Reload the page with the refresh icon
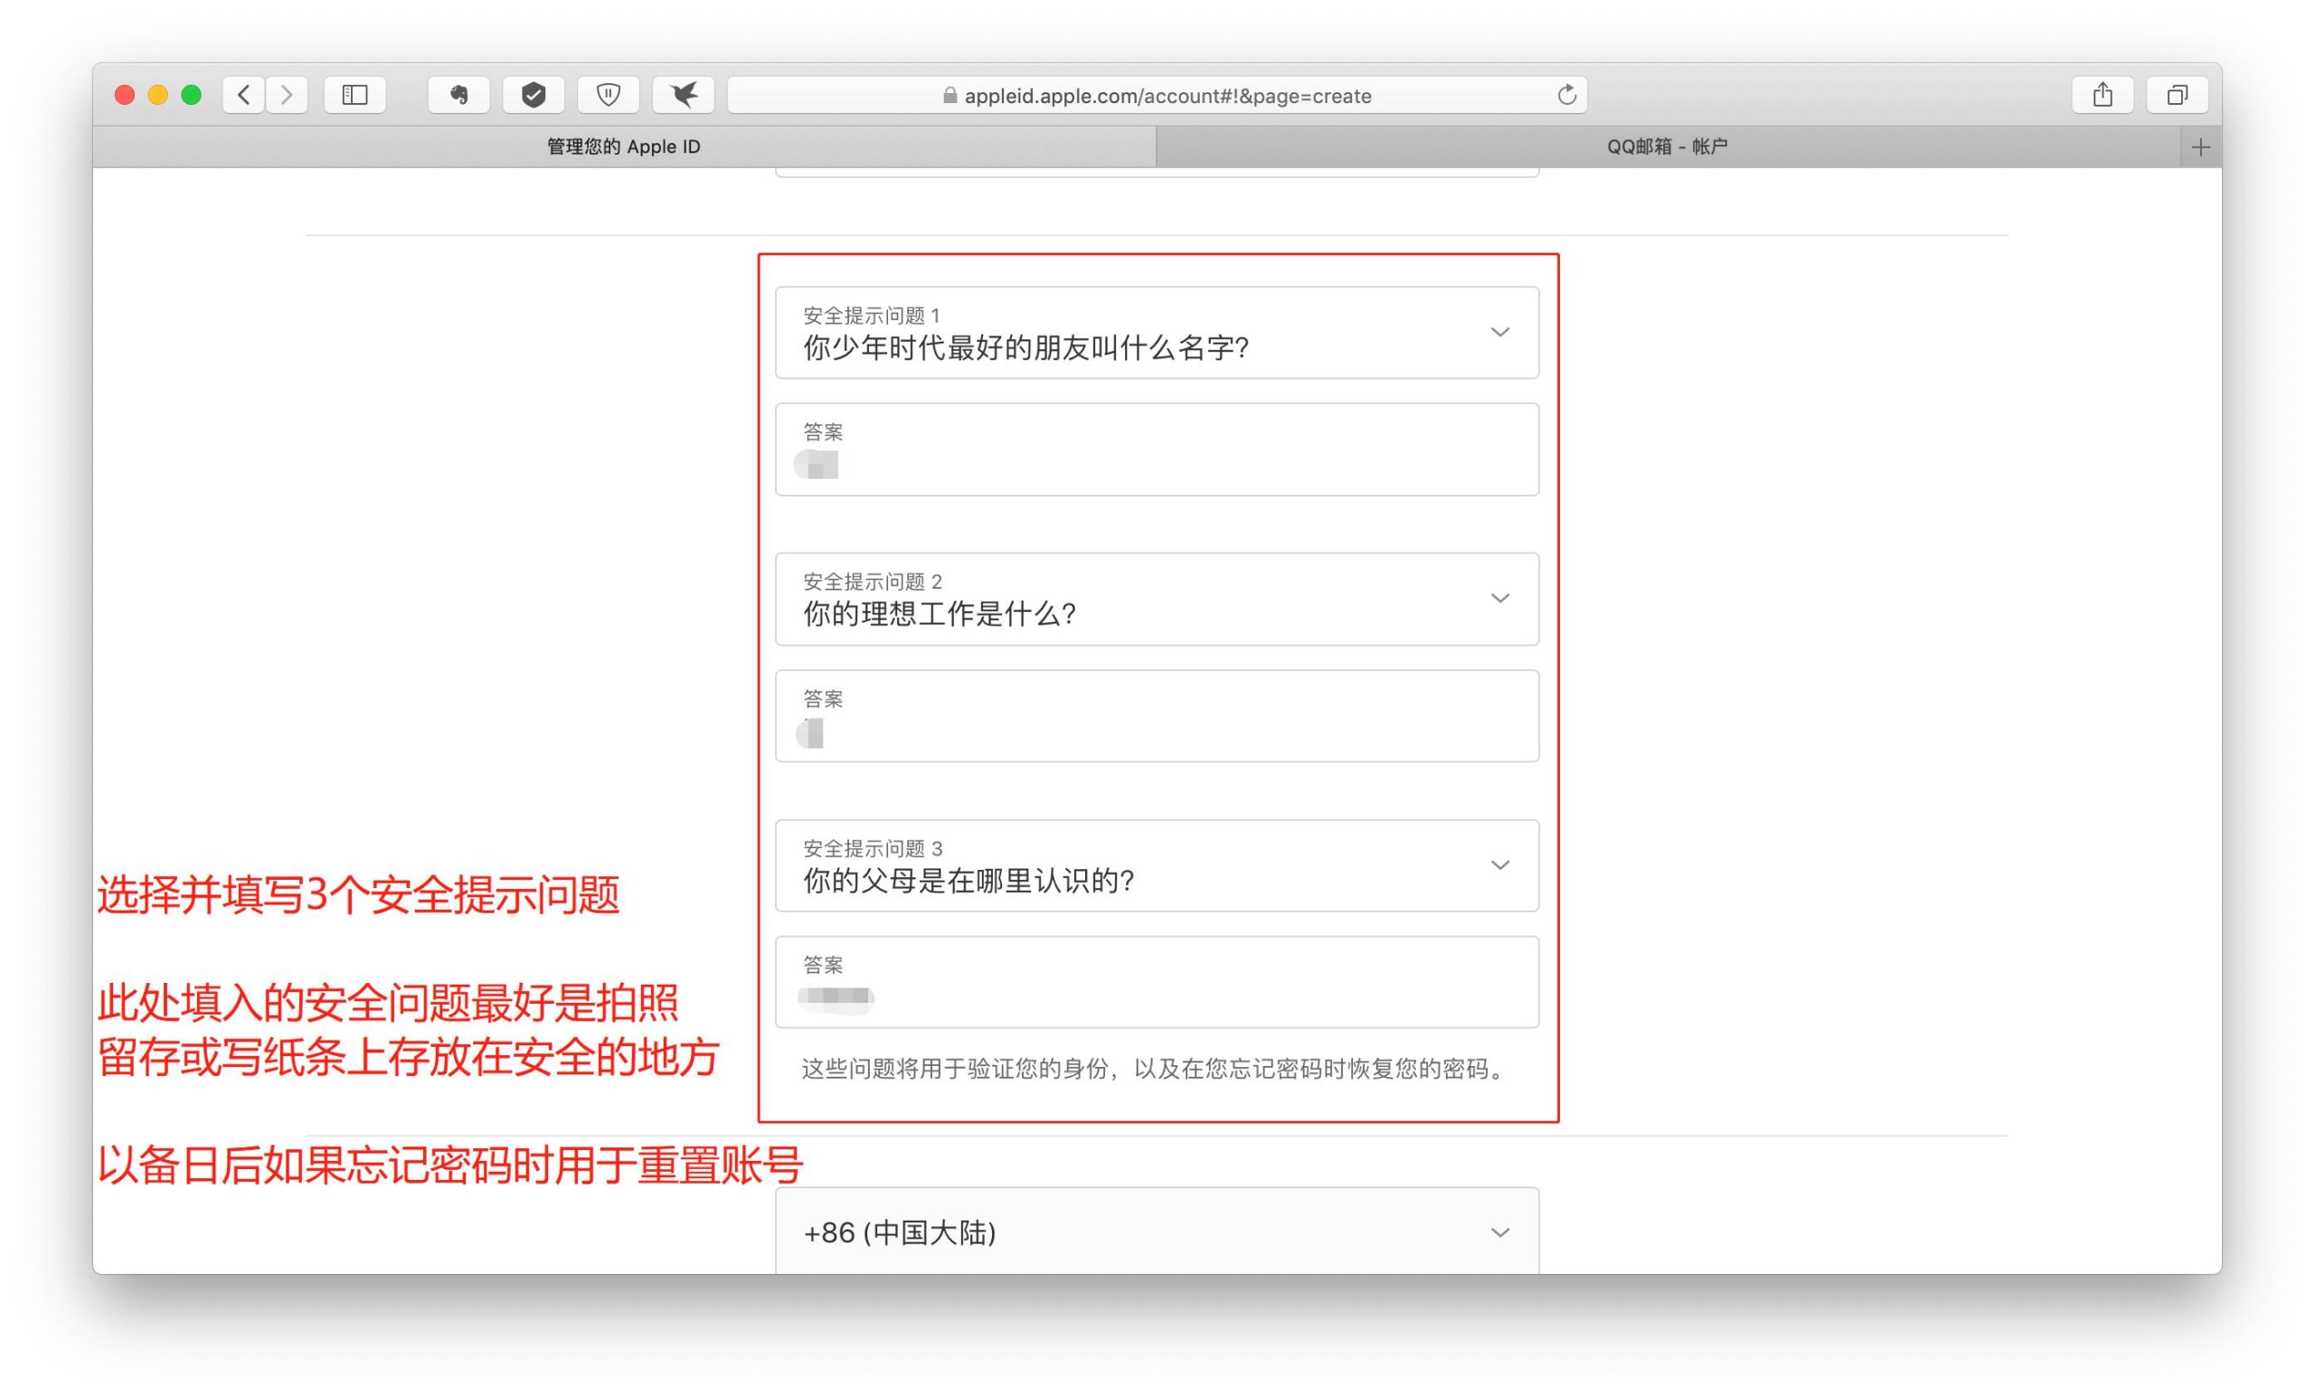This screenshot has width=2315, height=1397. 1566,95
